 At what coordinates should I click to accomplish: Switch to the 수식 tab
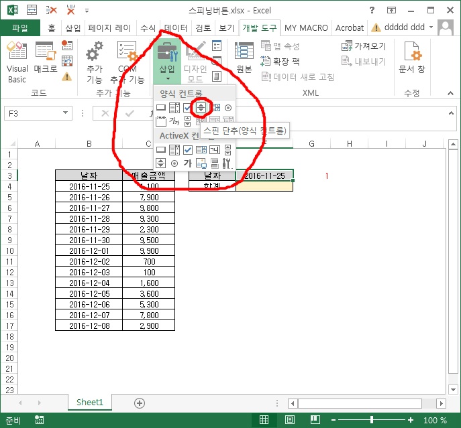point(148,28)
